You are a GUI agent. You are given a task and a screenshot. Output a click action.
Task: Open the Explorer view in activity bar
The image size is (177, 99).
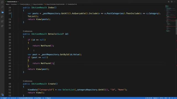(2, 2)
